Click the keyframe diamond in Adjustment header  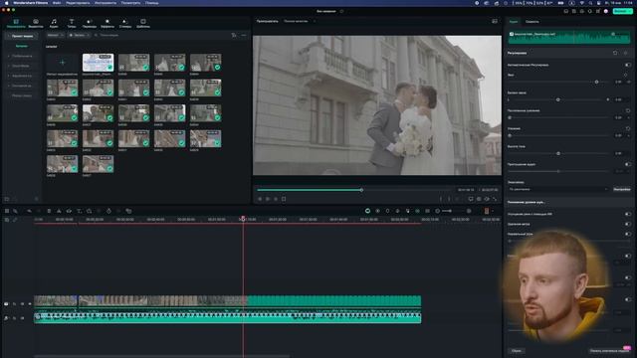click(x=626, y=53)
